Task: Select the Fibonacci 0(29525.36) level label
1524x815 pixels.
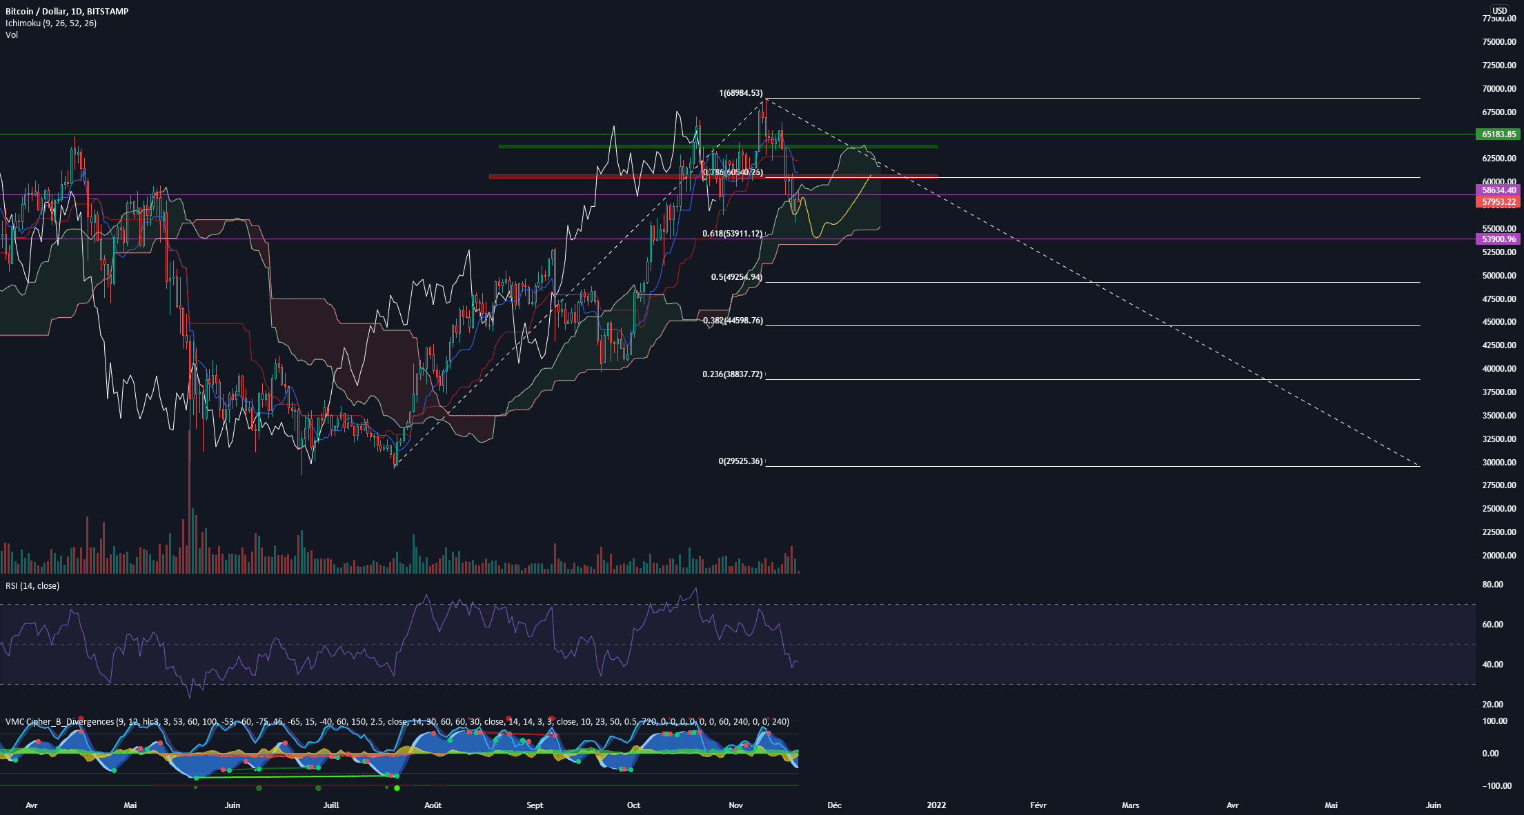Action: point(740,461)
